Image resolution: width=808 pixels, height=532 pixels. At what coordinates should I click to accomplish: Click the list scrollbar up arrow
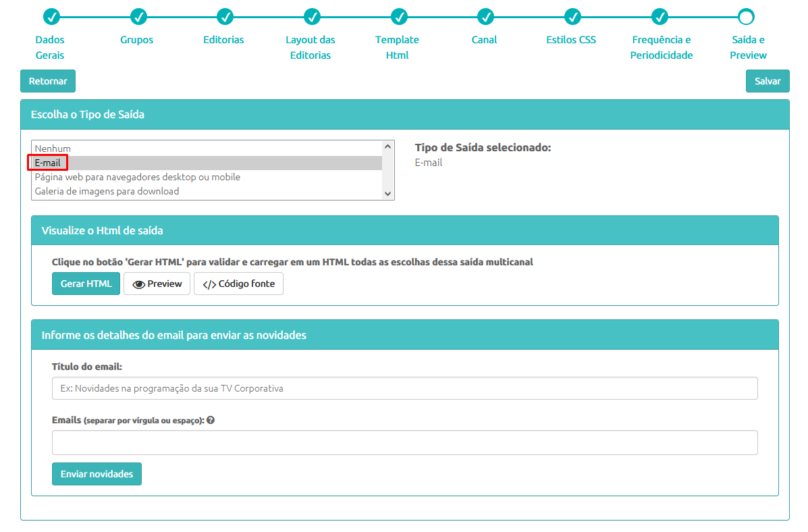tap(388, 147)
